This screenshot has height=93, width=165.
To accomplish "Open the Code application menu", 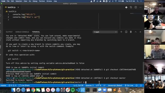I will tap(3, 1).
